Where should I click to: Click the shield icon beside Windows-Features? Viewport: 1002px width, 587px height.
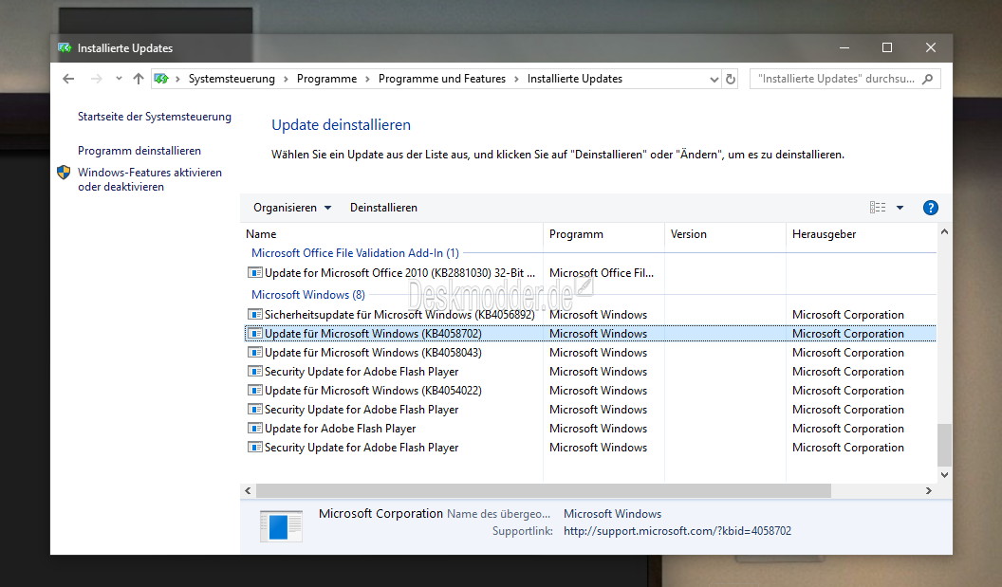[64, 173]
